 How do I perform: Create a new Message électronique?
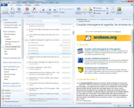click(6, 11)
